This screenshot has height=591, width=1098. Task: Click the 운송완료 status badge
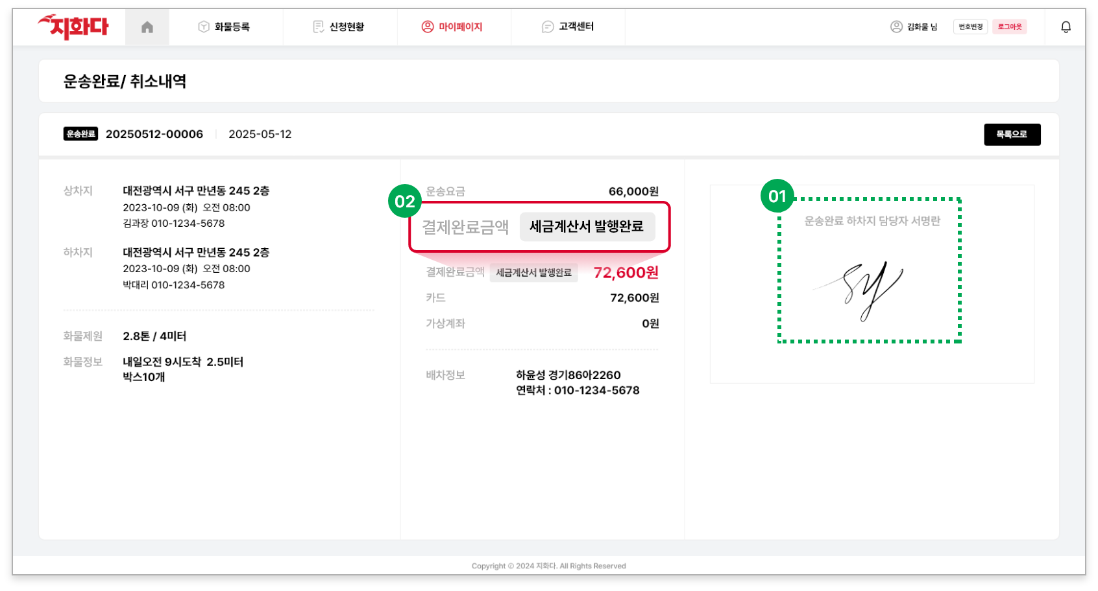tap(80, 133)
